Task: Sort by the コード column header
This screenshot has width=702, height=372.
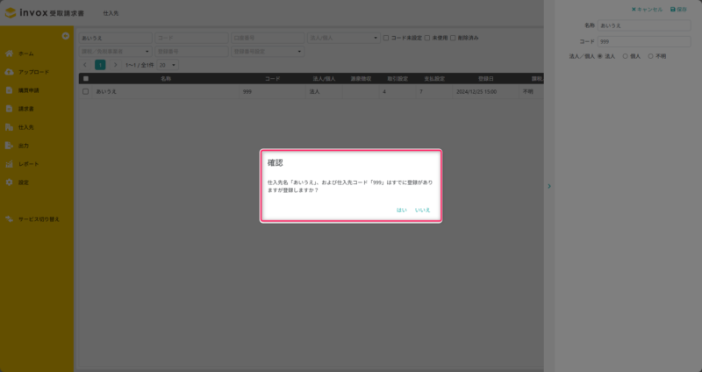Action: click(x=272, y=79)
